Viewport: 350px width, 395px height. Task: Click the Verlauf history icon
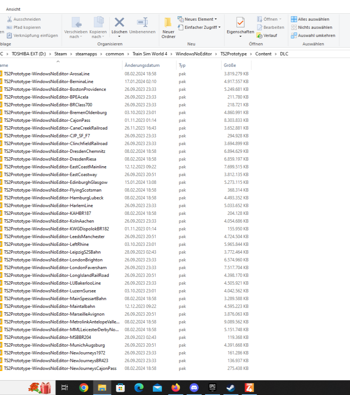(x=260, y=35)
